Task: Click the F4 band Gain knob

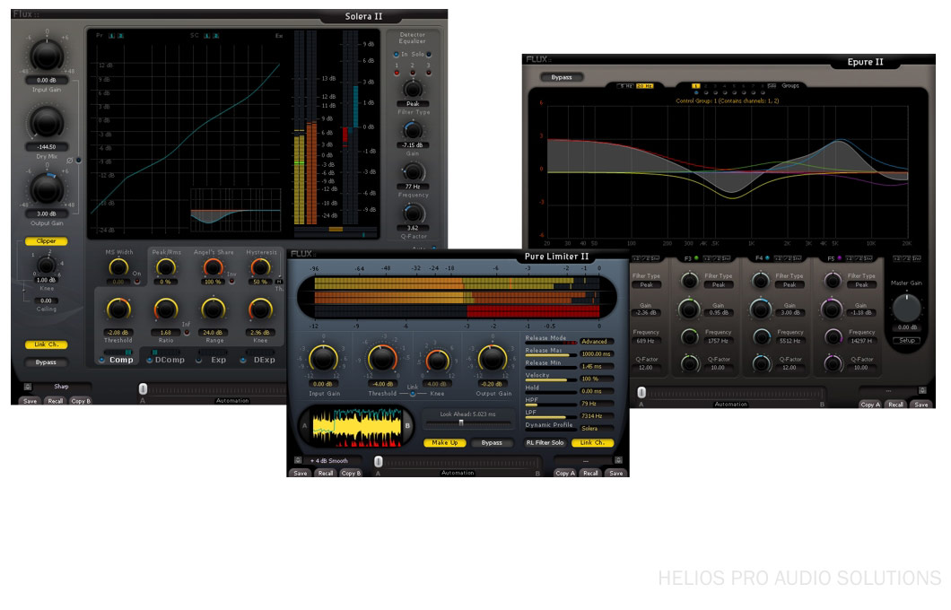Action: coord(761,309)
